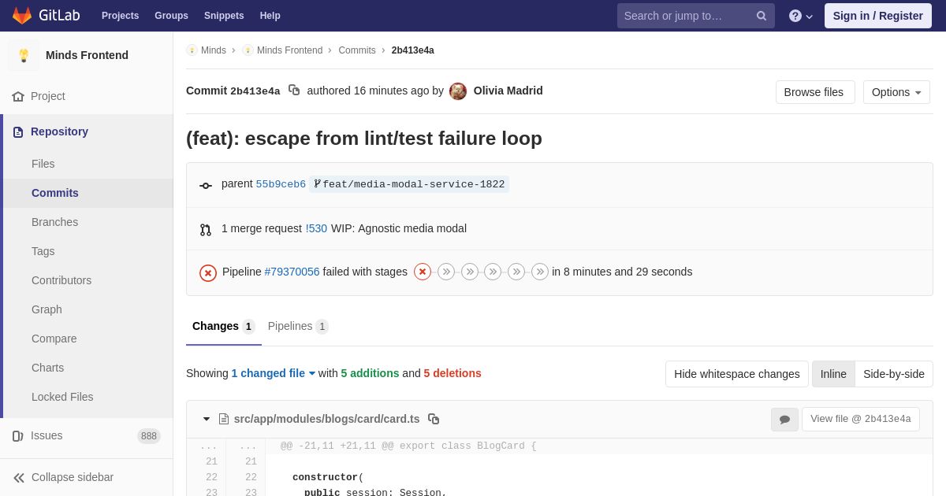This screenshot has width=946, height=496.
Task: Click the git commit parent icon
Action: point(206,186)
